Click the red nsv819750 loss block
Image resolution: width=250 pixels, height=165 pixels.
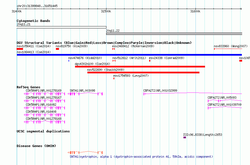(x=57, y=49)
